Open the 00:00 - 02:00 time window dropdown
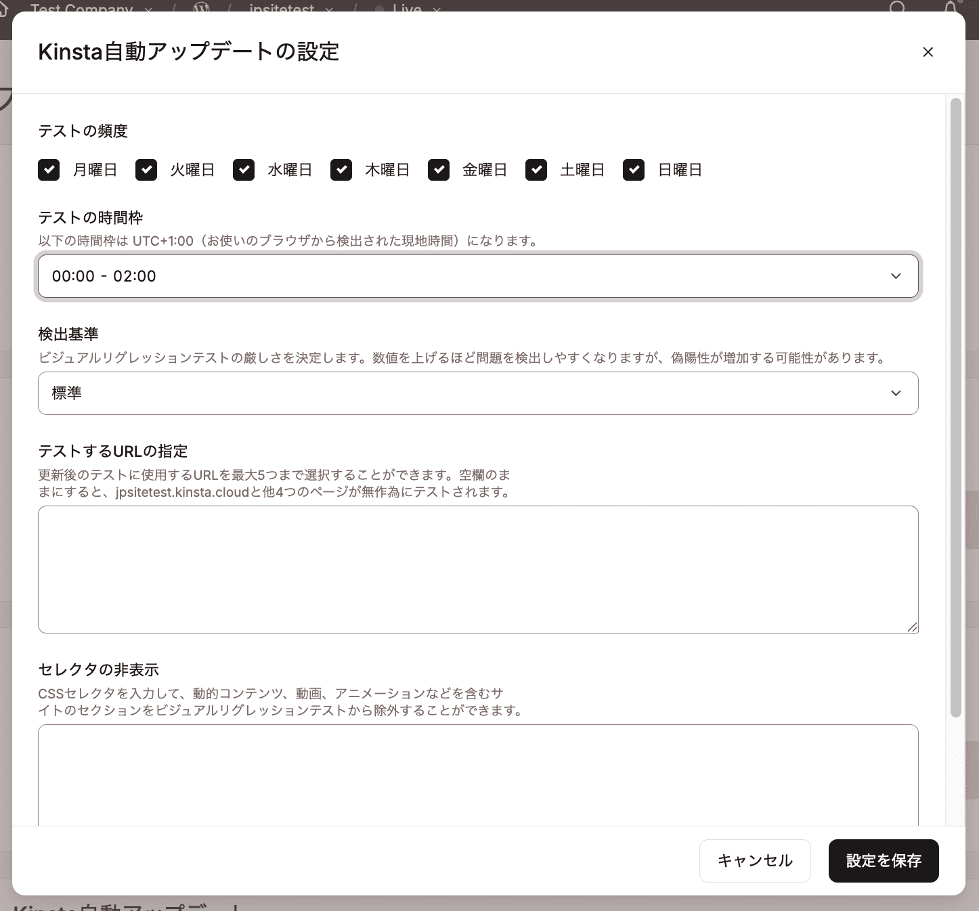Image resolution: width=979 pixels, height=911 pixels. (x=478, y=276)
